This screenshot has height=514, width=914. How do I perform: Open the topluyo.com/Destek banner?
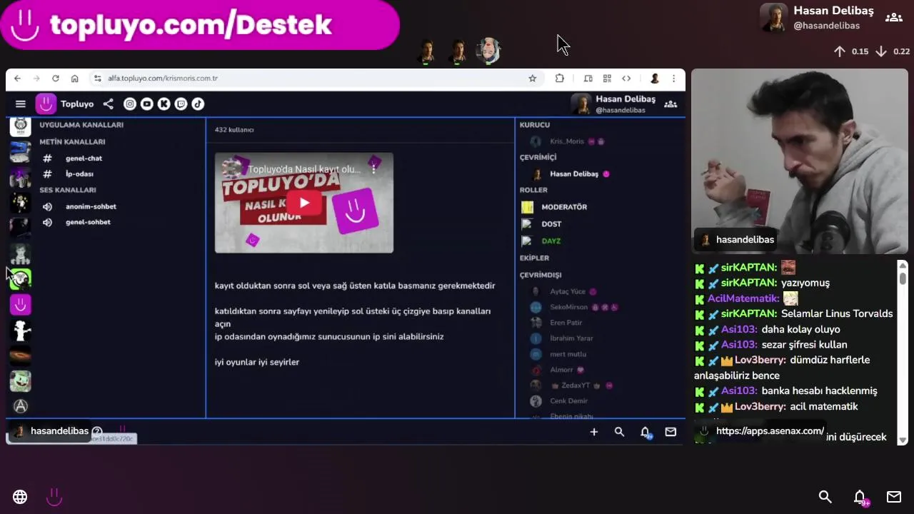[199, 25]
